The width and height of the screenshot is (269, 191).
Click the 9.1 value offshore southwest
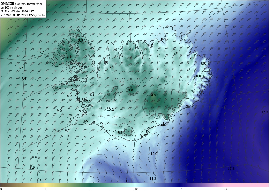coord(67,130)
